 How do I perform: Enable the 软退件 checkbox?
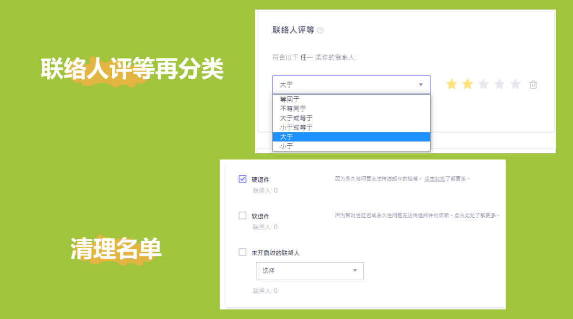coord(243,216)
